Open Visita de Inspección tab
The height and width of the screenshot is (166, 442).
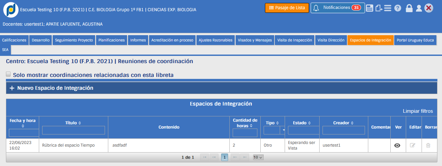click(295, 40)
